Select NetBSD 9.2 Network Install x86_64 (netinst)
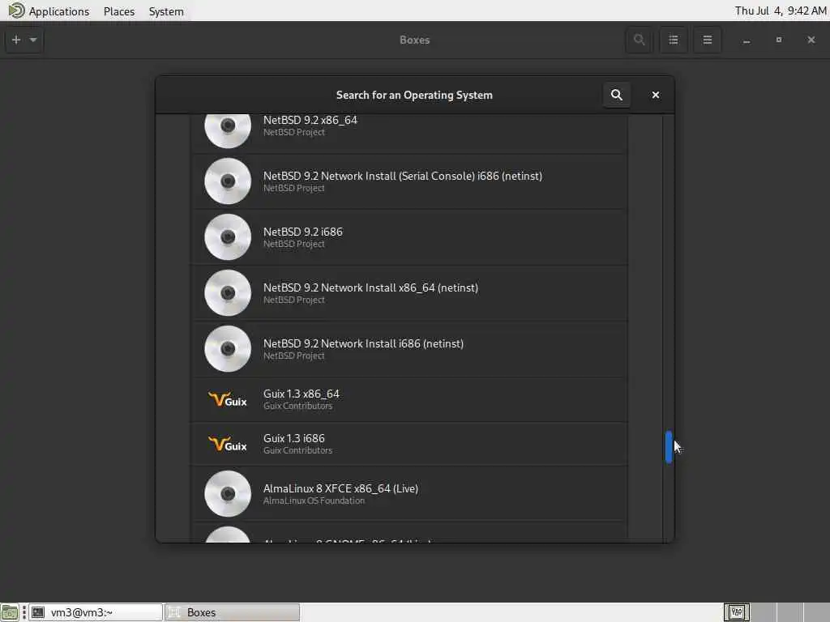This screenshot has height=622, width=830. (409, 293)
